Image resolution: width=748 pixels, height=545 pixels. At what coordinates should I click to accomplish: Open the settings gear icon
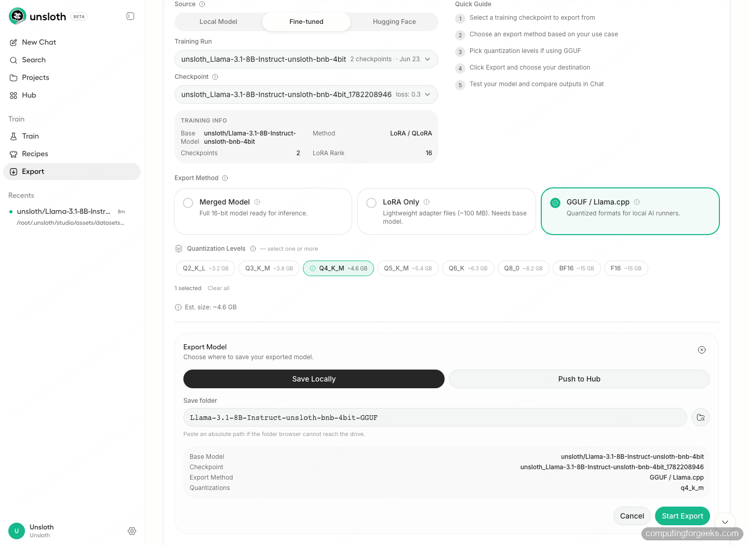coord(132,531)
